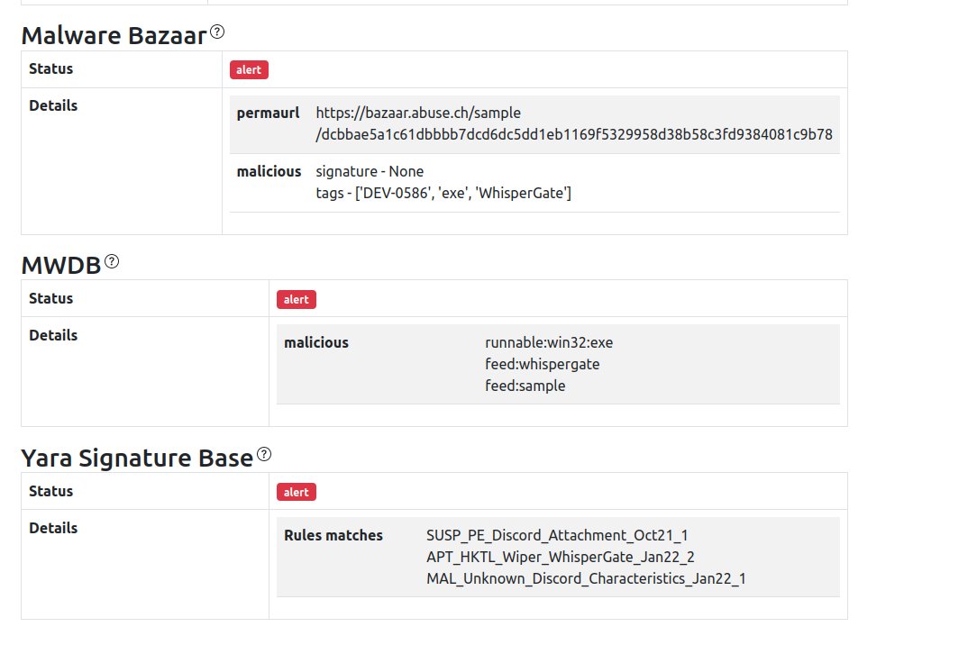This screenshot has width=977, height=672.
Task: Select rule MAL_Unknown_Discord_Characteristics_Jan22_1
Action: pos(586,578)
